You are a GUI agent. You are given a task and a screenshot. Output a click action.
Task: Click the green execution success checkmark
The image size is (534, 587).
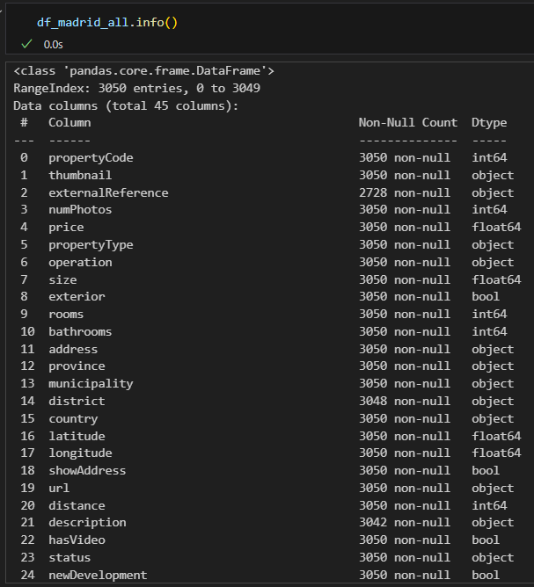27,43
